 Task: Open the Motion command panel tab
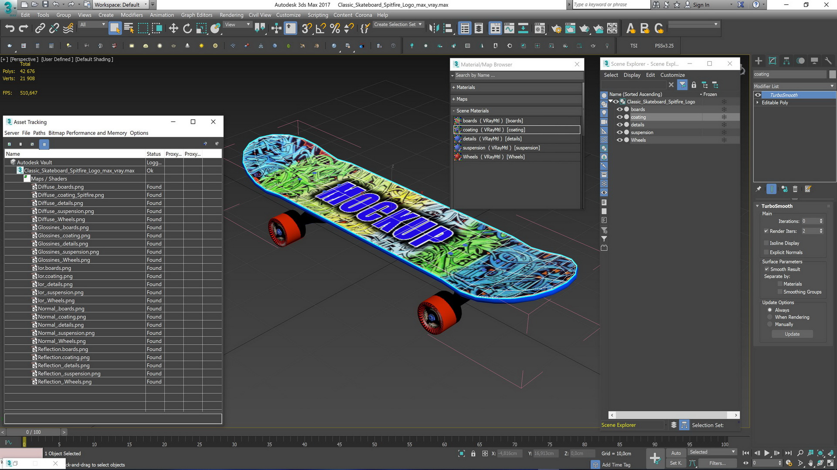(x=800, y=61)
